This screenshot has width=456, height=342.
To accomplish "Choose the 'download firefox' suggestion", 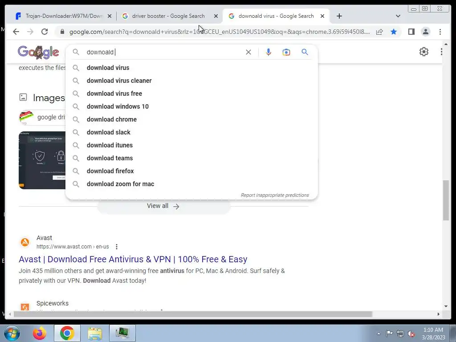I will (x=191, y=171).
